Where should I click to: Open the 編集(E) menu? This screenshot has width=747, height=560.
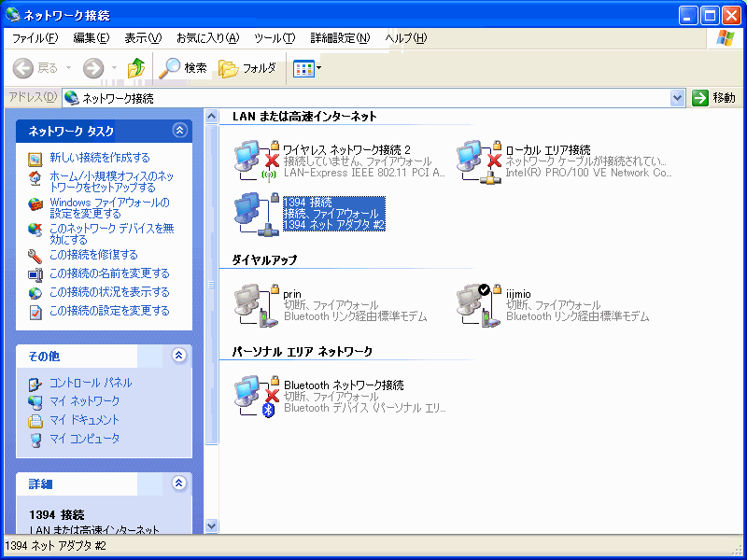pyautogui.click(x=91, y=38)
